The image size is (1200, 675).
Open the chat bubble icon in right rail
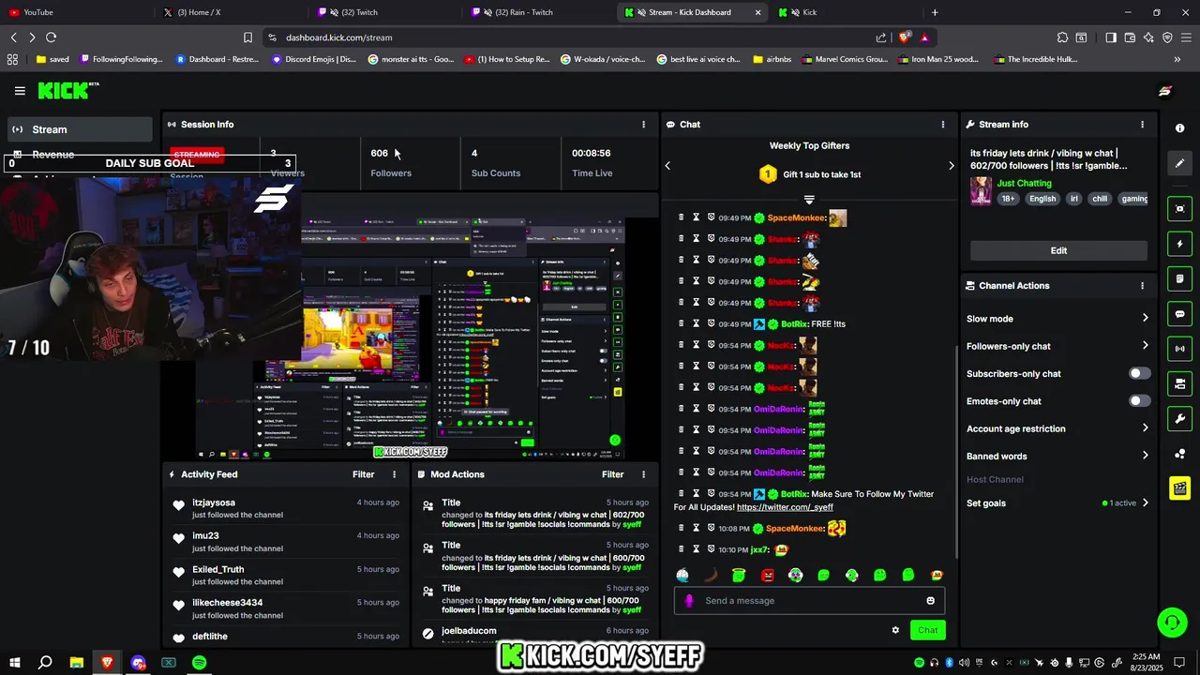coord(1179,314)
